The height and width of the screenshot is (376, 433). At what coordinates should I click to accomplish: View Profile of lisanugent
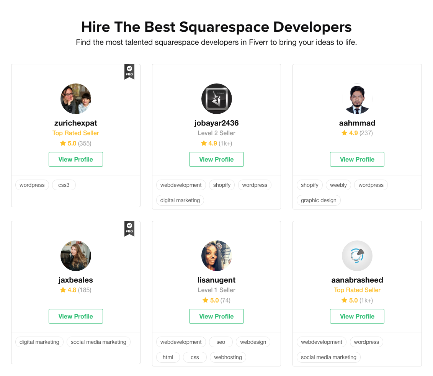point(217,316)
